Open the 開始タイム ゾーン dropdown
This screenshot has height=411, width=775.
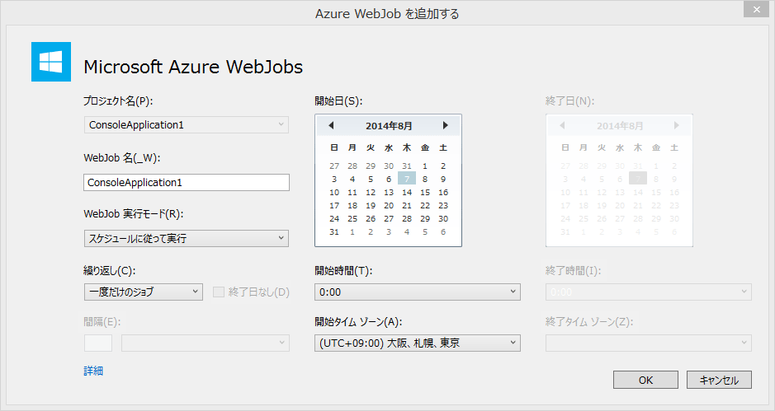417,343
